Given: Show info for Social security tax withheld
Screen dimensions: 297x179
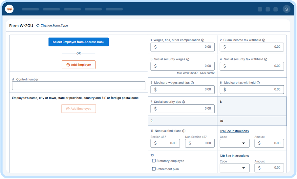Looking at the screenshot, I should (x=265, y=60).
